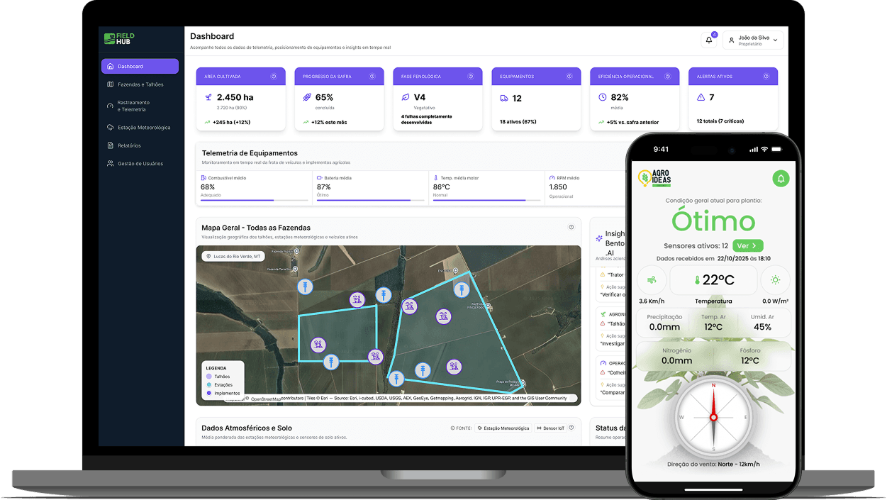This screenshot has width=887, height=500.
Task: Open João da Silva user dropdown
Action: [753, 40]
